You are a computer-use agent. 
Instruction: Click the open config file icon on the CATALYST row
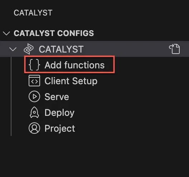[x=174, y=49]
